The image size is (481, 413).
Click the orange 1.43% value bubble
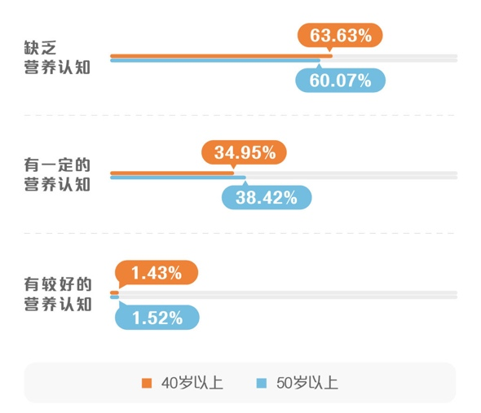click(x=157, y=273)
